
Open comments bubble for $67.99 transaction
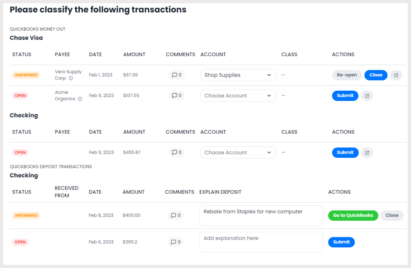(177, 75)
